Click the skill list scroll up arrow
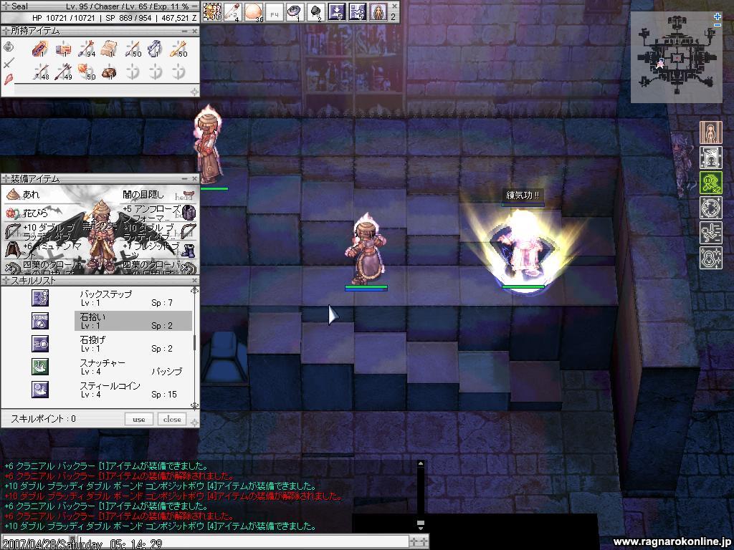The image size is (734, 550). point(195,291)
